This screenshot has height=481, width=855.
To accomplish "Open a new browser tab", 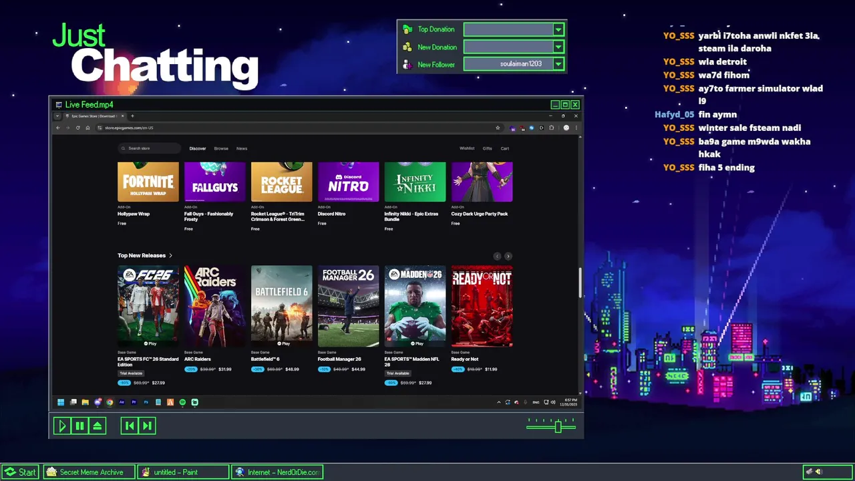I will pyautogui.click(x=132, y=116).
